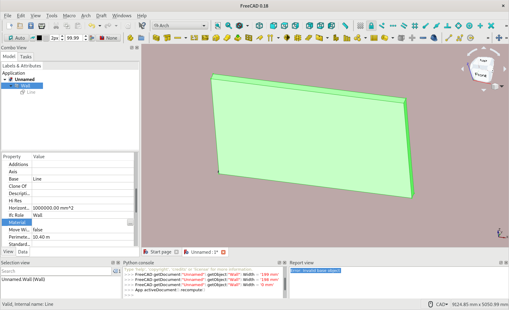509x310 pixels.
Task: Open the draw style dropdown
Action: (247, 26)
